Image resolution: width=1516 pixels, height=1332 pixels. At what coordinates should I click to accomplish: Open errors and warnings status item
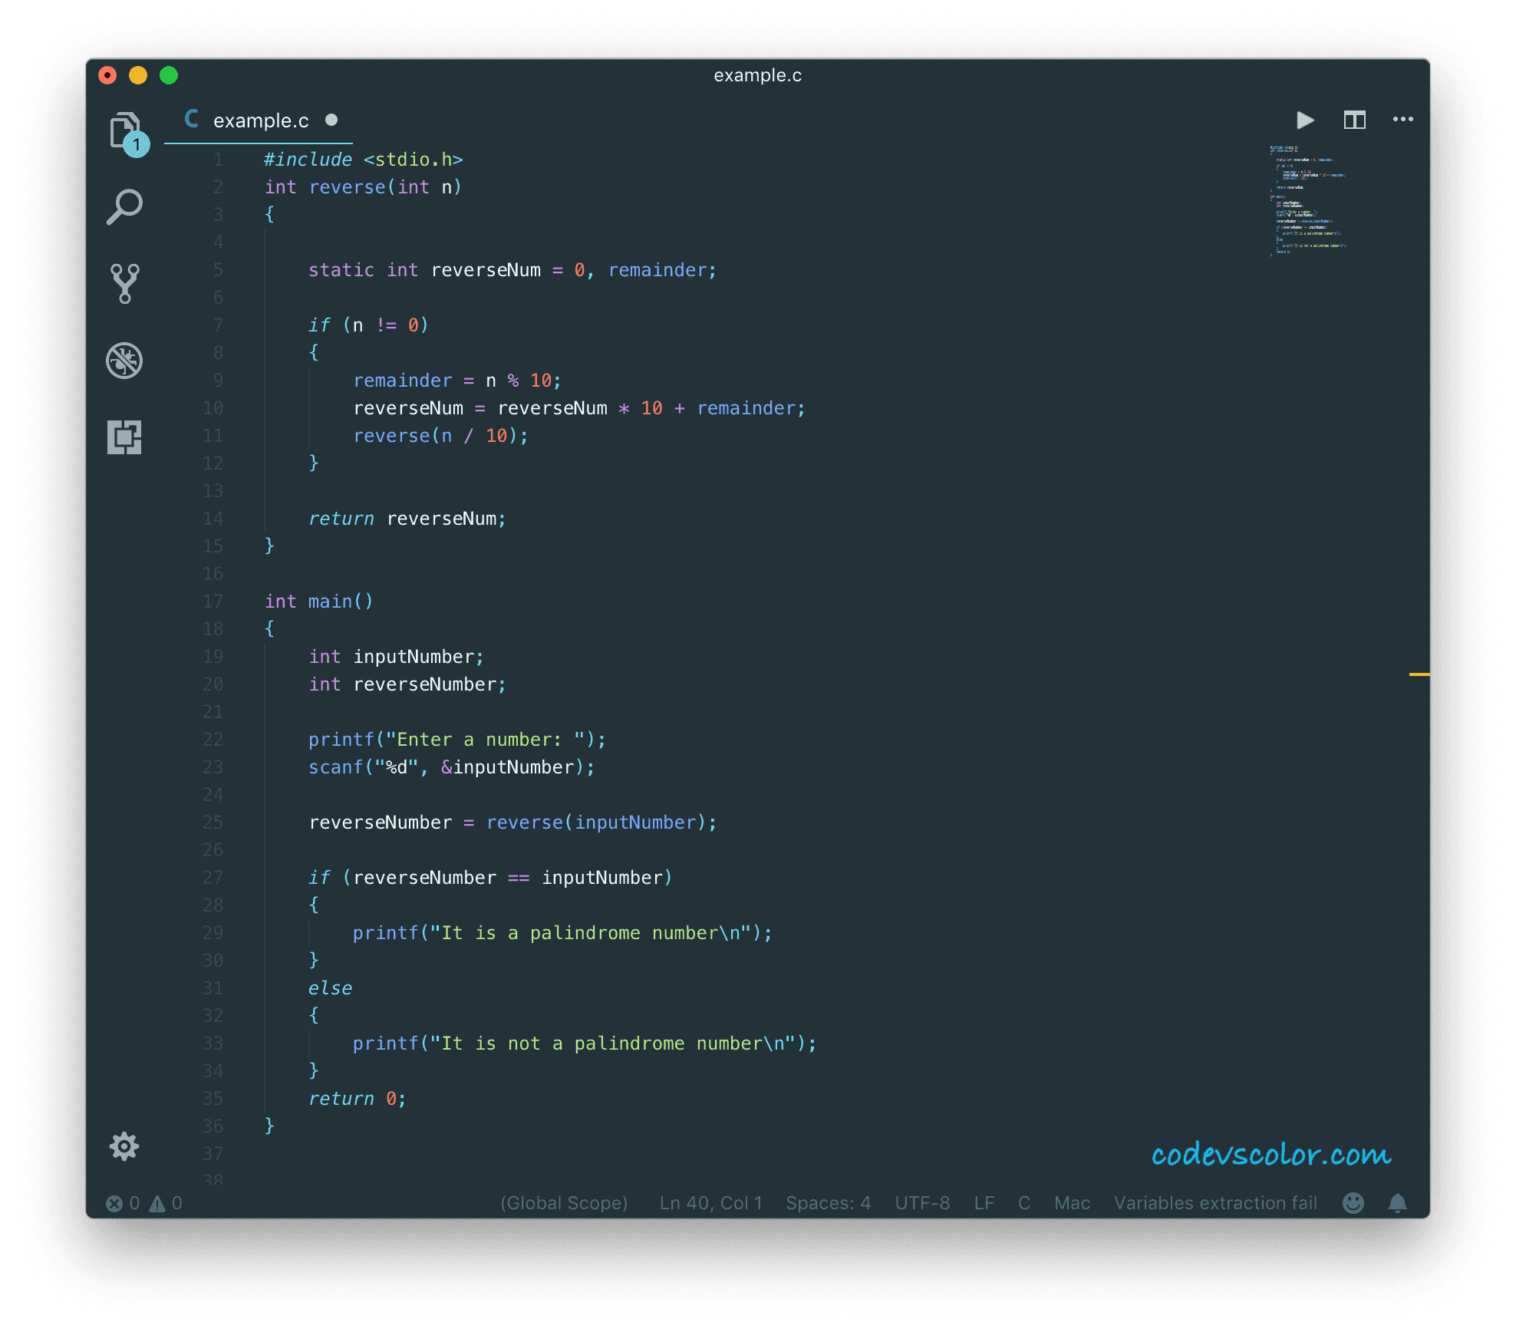[144, 1202]
